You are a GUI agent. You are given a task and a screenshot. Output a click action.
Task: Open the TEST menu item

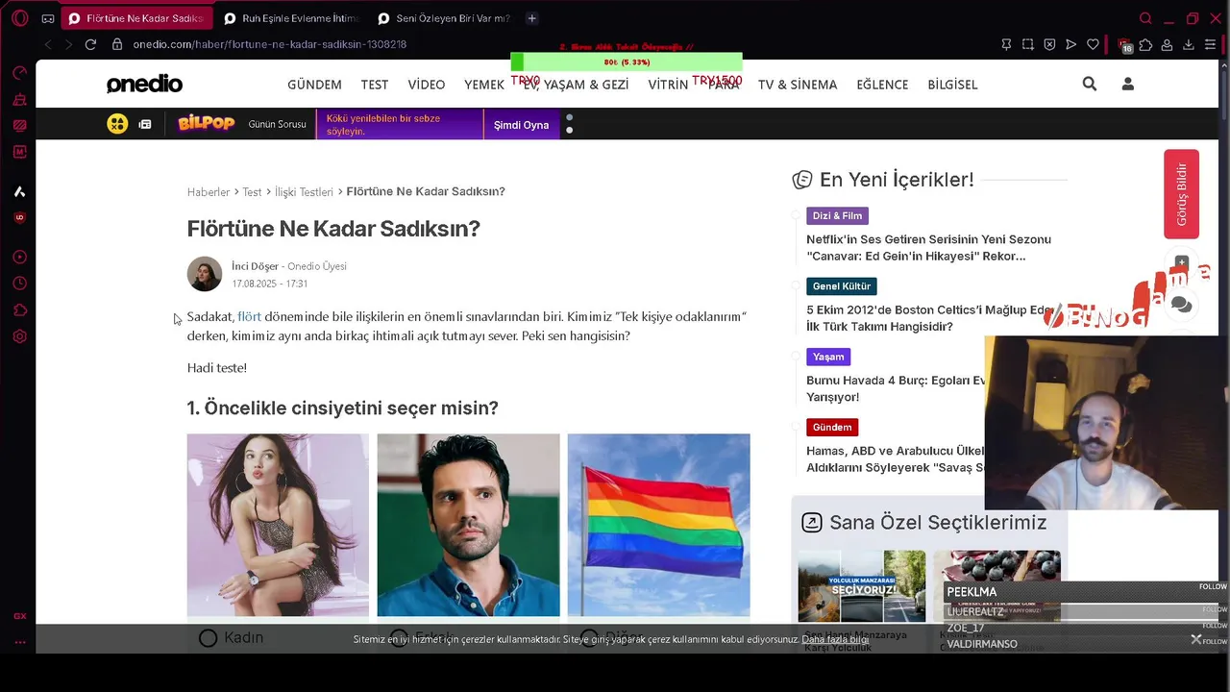click(375, 85)
